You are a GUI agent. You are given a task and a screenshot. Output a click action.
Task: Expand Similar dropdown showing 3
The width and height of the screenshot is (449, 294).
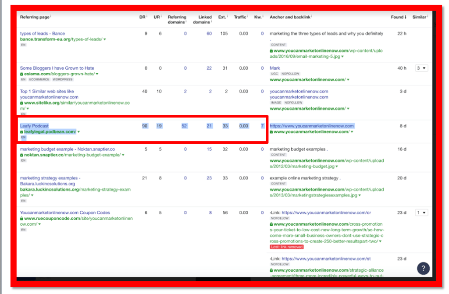coord(421,68)
